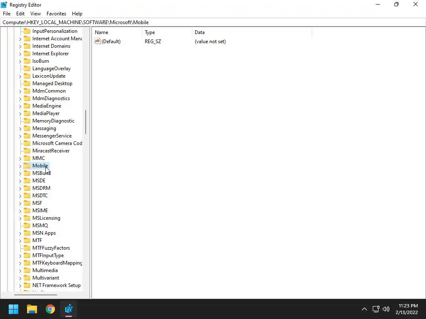Select the MessengerService folder icon

(27, 136)
